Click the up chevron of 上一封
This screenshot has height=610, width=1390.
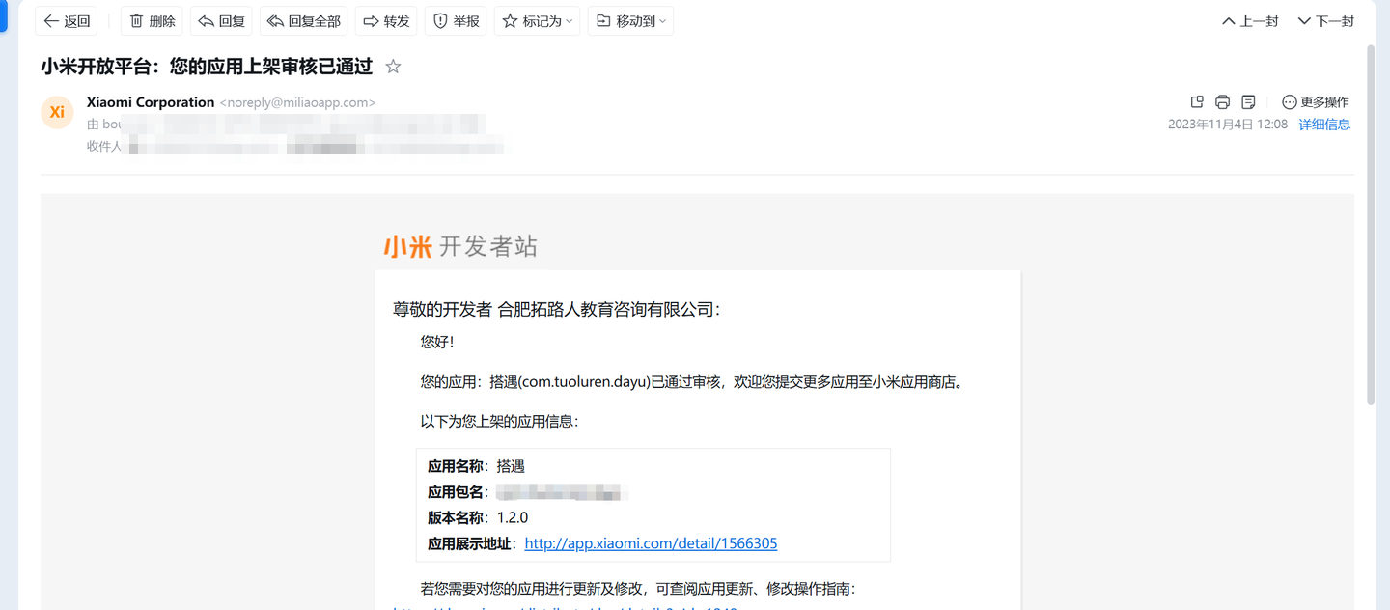pyautogui.click(x=1229, y=21)
